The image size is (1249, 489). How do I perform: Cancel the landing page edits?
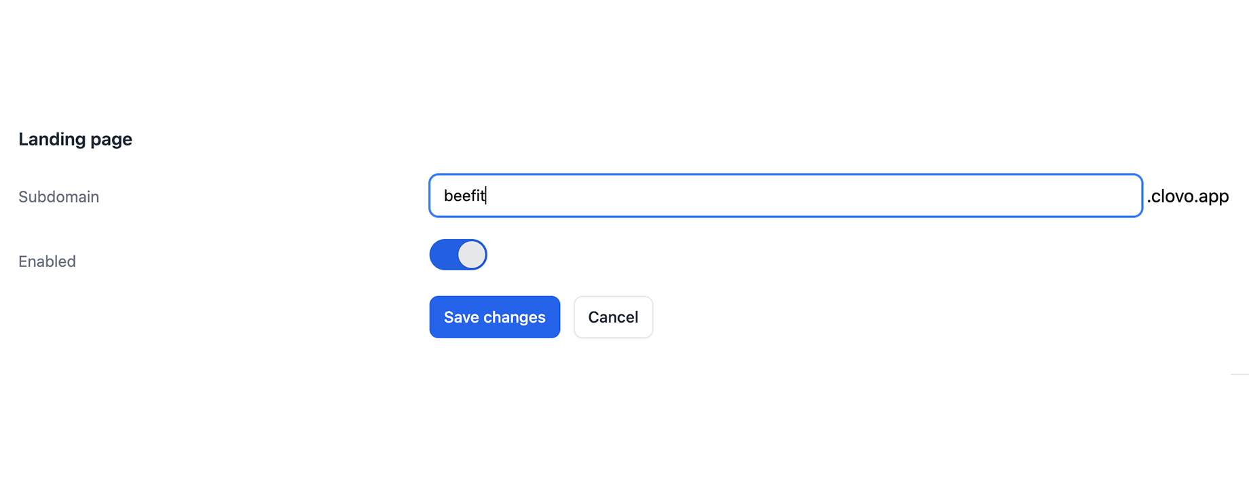click(x=613, y=316)
